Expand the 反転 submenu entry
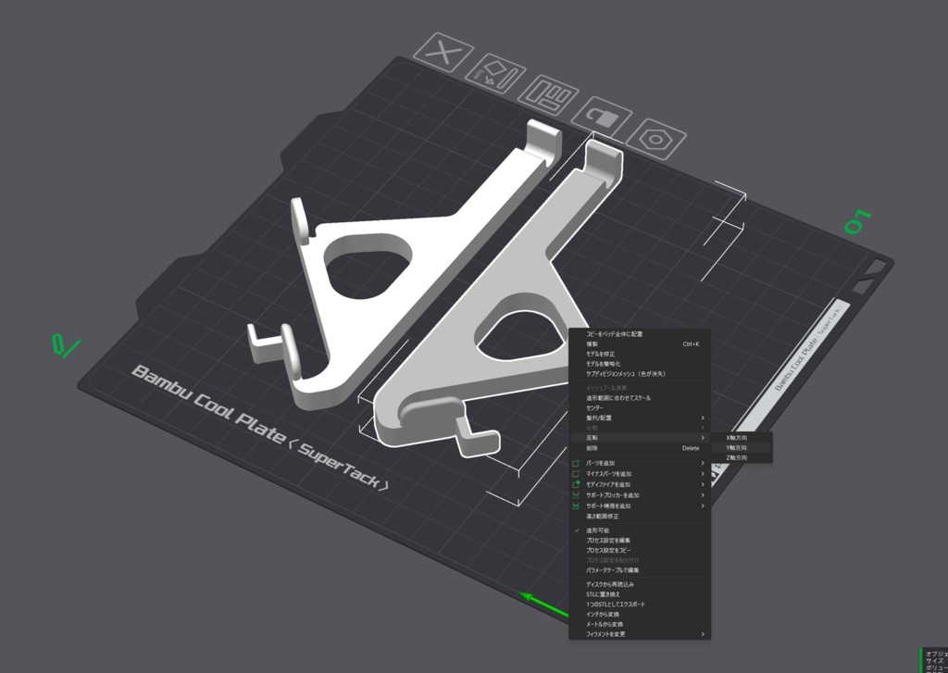Image resolution: width=948 pixels, height=673 pixels. coord(640,437)
